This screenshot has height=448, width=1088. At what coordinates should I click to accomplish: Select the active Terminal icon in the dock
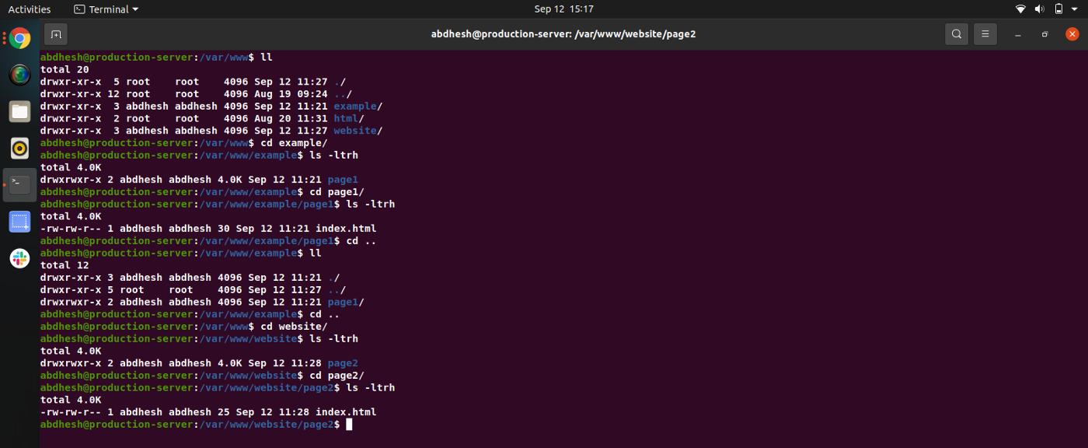pos(19,185)
